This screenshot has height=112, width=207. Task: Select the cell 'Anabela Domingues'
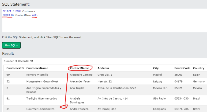77,101
